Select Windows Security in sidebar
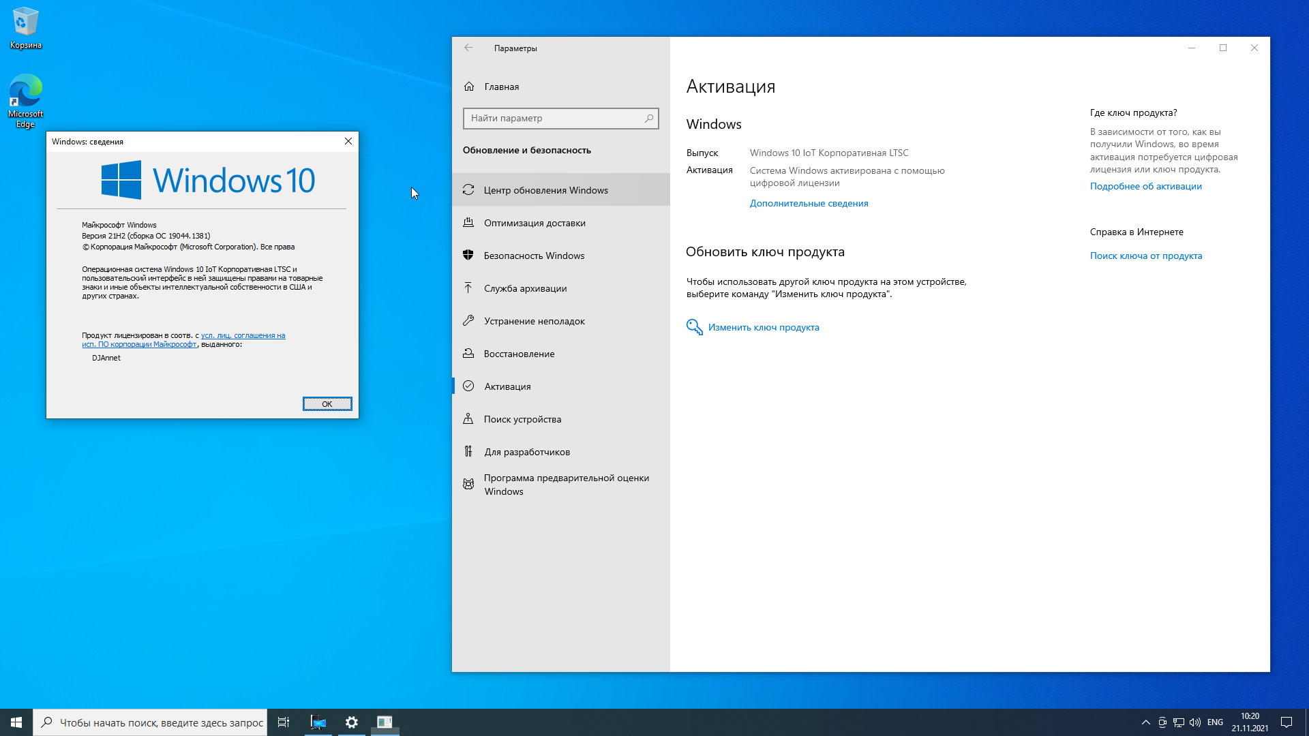The image size is (1309, 736). [534, 256]
